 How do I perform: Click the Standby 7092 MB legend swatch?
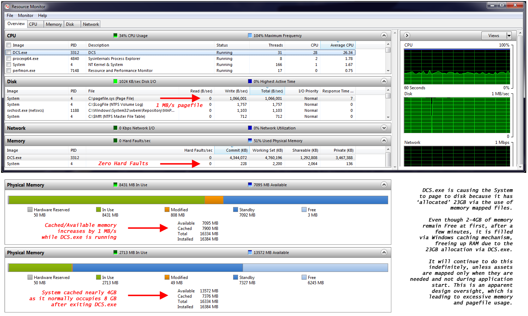click(x=236, y=209)
